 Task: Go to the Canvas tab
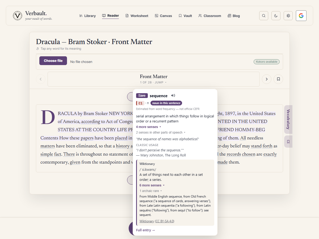coord(163,16)
